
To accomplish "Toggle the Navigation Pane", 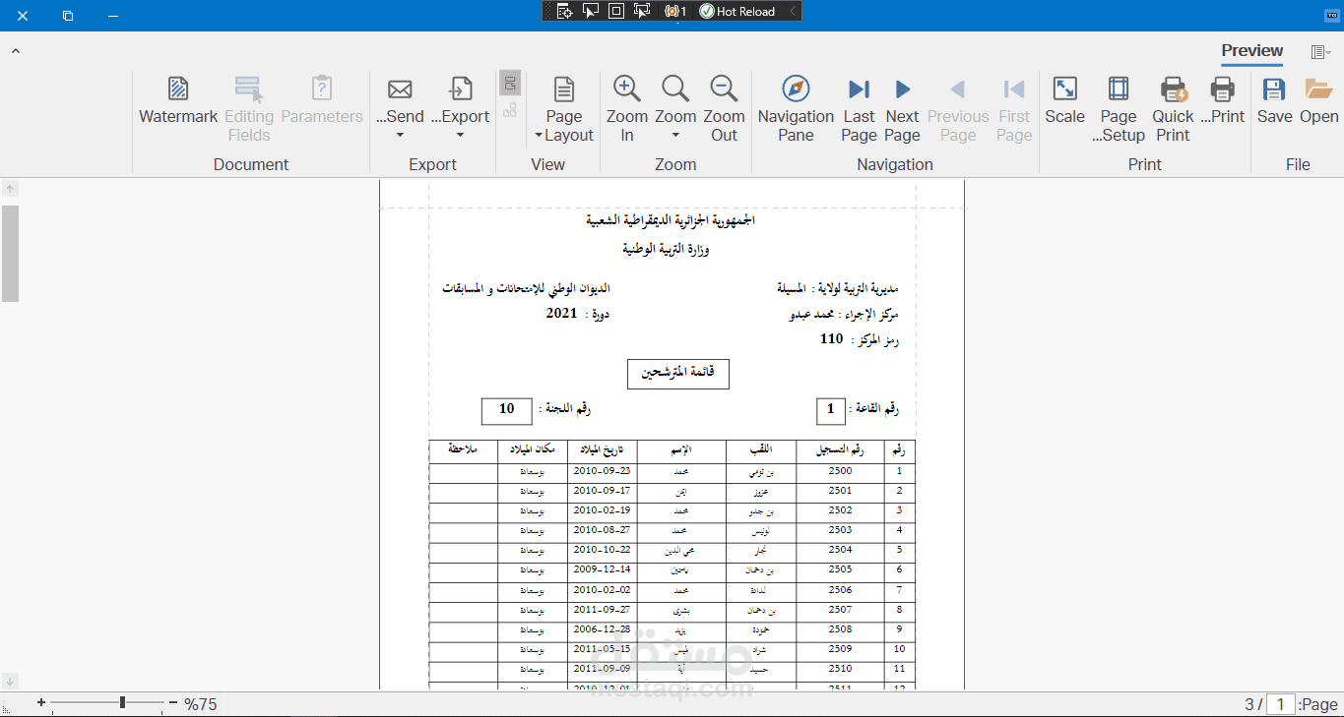I will (796, 109).
